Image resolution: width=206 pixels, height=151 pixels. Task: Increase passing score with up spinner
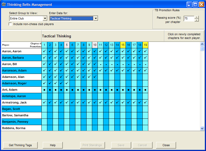click(x=196, y=17)
